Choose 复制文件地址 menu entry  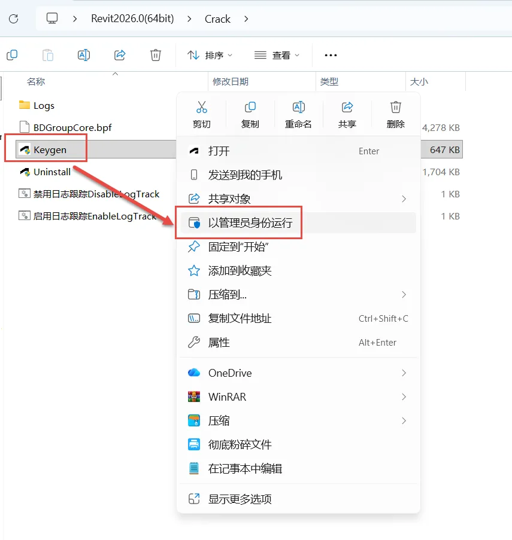pos(298,319)
